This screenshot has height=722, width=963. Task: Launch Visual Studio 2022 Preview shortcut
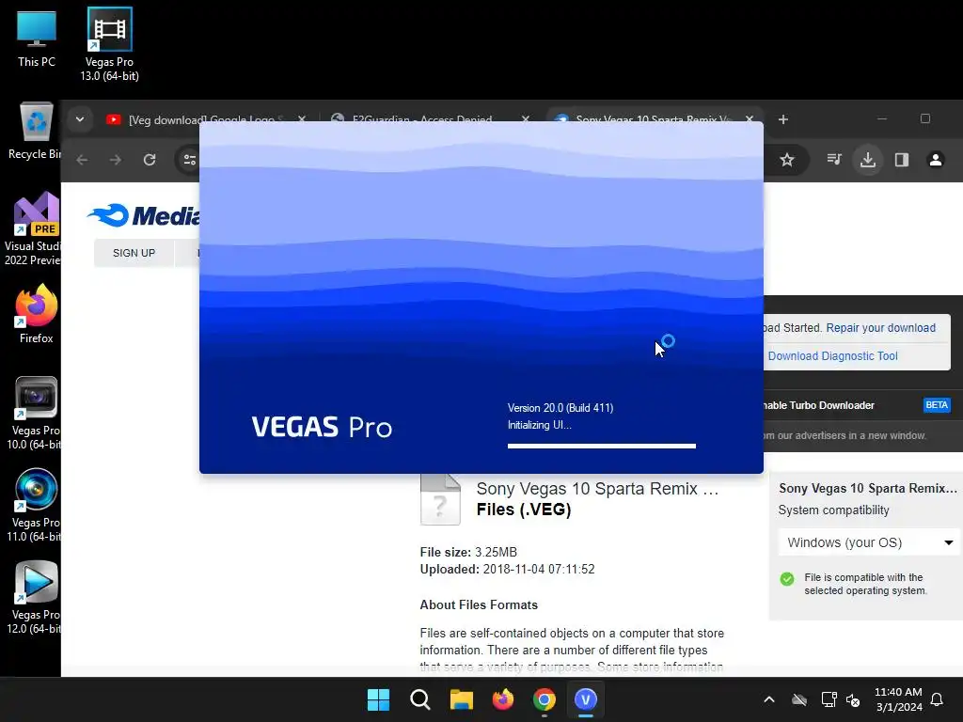pos(34,228)
